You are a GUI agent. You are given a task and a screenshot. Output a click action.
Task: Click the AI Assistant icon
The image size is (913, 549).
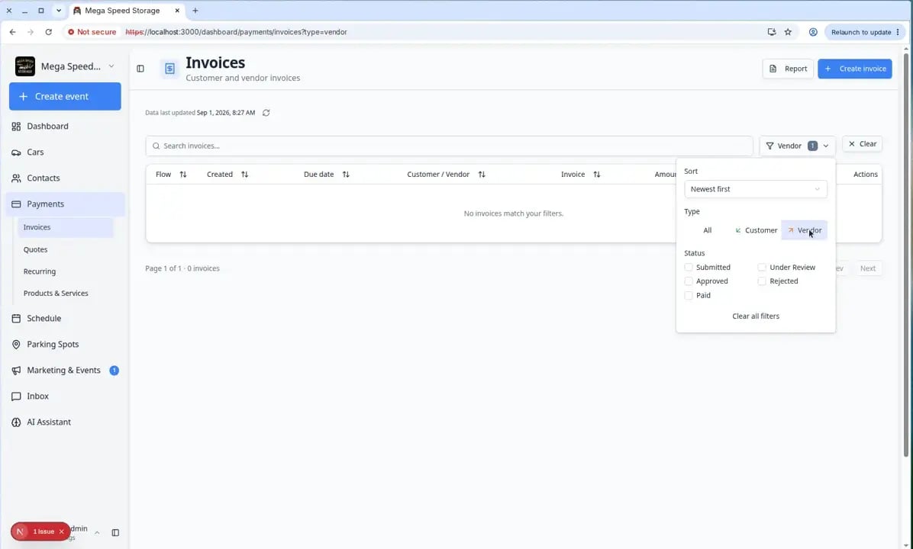pos(16,422)
